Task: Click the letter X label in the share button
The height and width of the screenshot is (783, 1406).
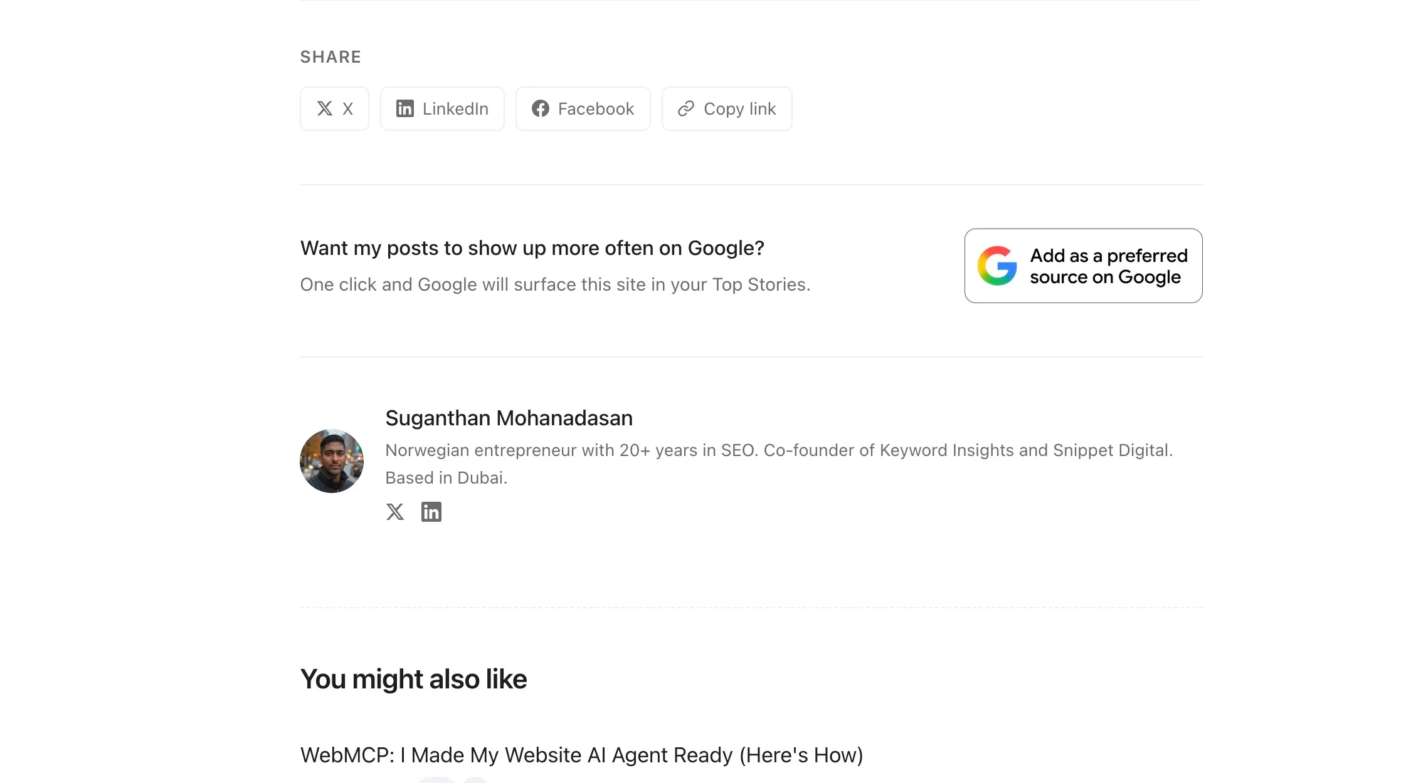Action: click(x=347, y=108)
